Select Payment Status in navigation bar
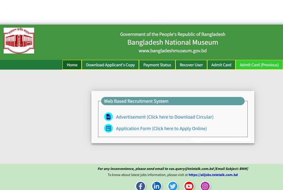The image size is (283, 190). tap(157, 65)
